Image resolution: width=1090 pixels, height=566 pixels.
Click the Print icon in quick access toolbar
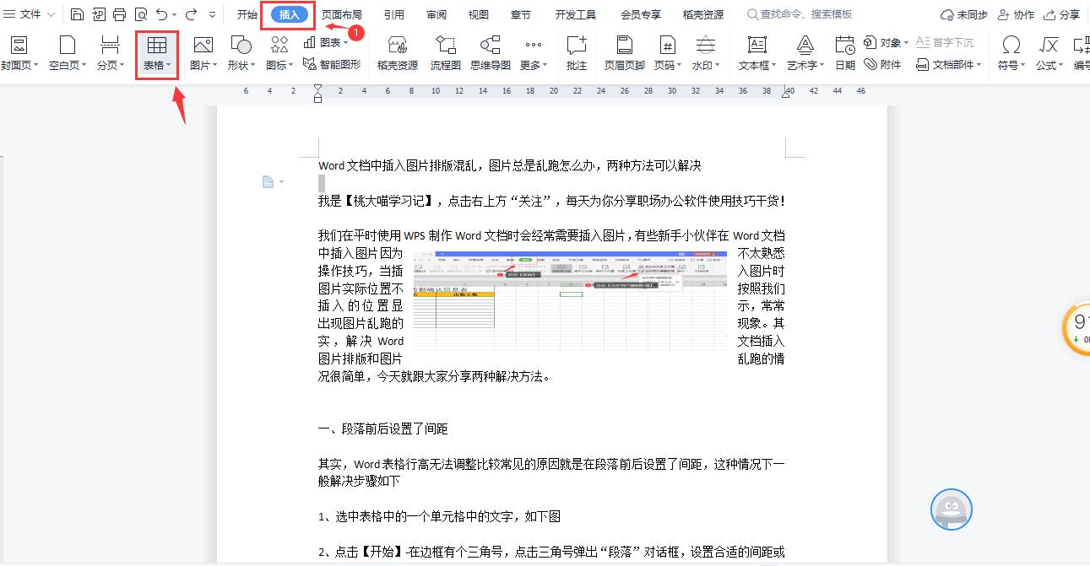point(119,14)
